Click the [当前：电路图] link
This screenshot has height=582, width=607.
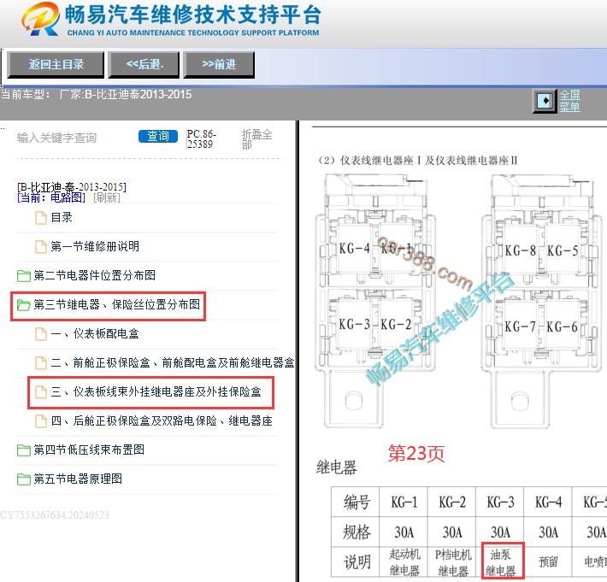(51, 197)
